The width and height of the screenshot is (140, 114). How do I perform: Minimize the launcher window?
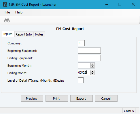point(107,4)
